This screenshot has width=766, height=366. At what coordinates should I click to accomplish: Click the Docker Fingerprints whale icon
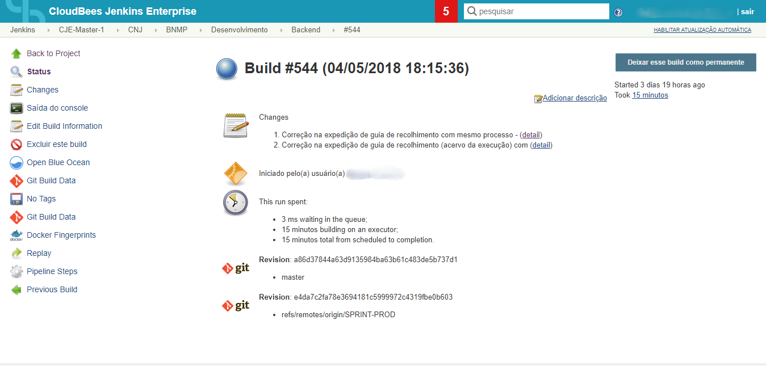[x=16, y=235]
